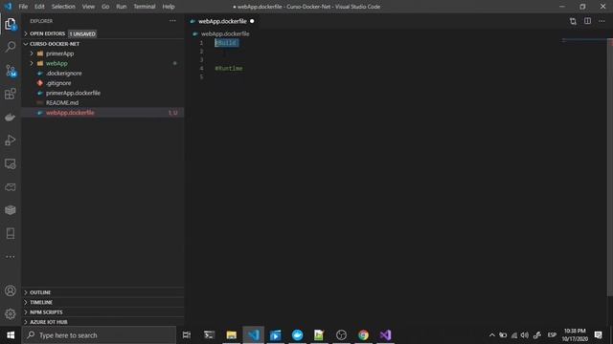This screenshot has height=344, width=613.
Task: Open the volume control in system tray
Action: 525,335
